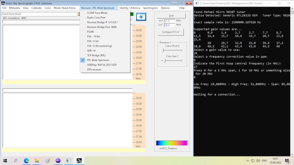Image resolution: width=294 pixels, height=165 pixels.
Task: Select TCP Bridge (RTL) receiver
Action: pyautogui.click(x=96, y=55)
